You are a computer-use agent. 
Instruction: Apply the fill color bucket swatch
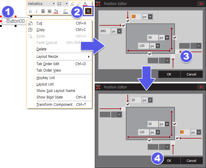click(56, 11)
